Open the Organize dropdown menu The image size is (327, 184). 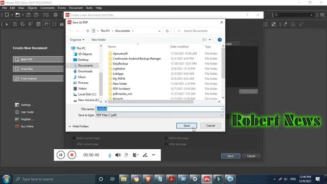pyautogui.click(x=77, y=40)
